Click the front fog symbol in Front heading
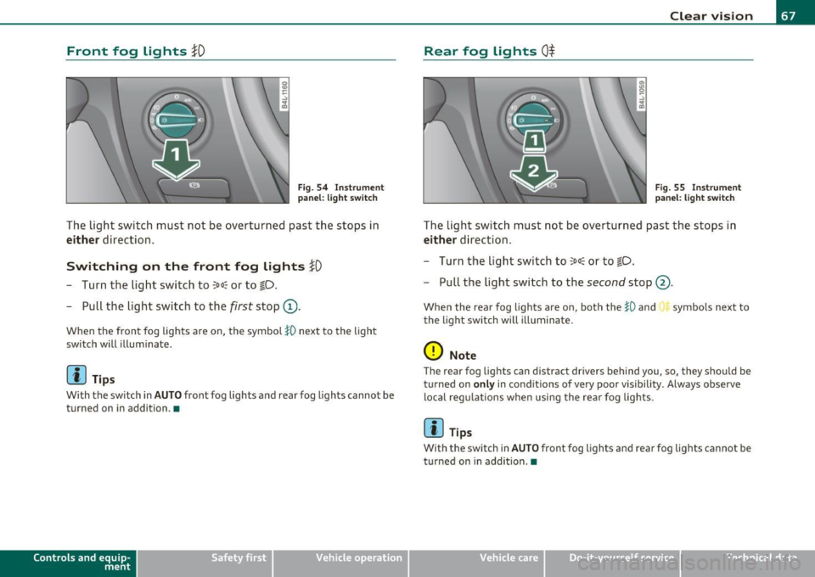 click(199, 51)
